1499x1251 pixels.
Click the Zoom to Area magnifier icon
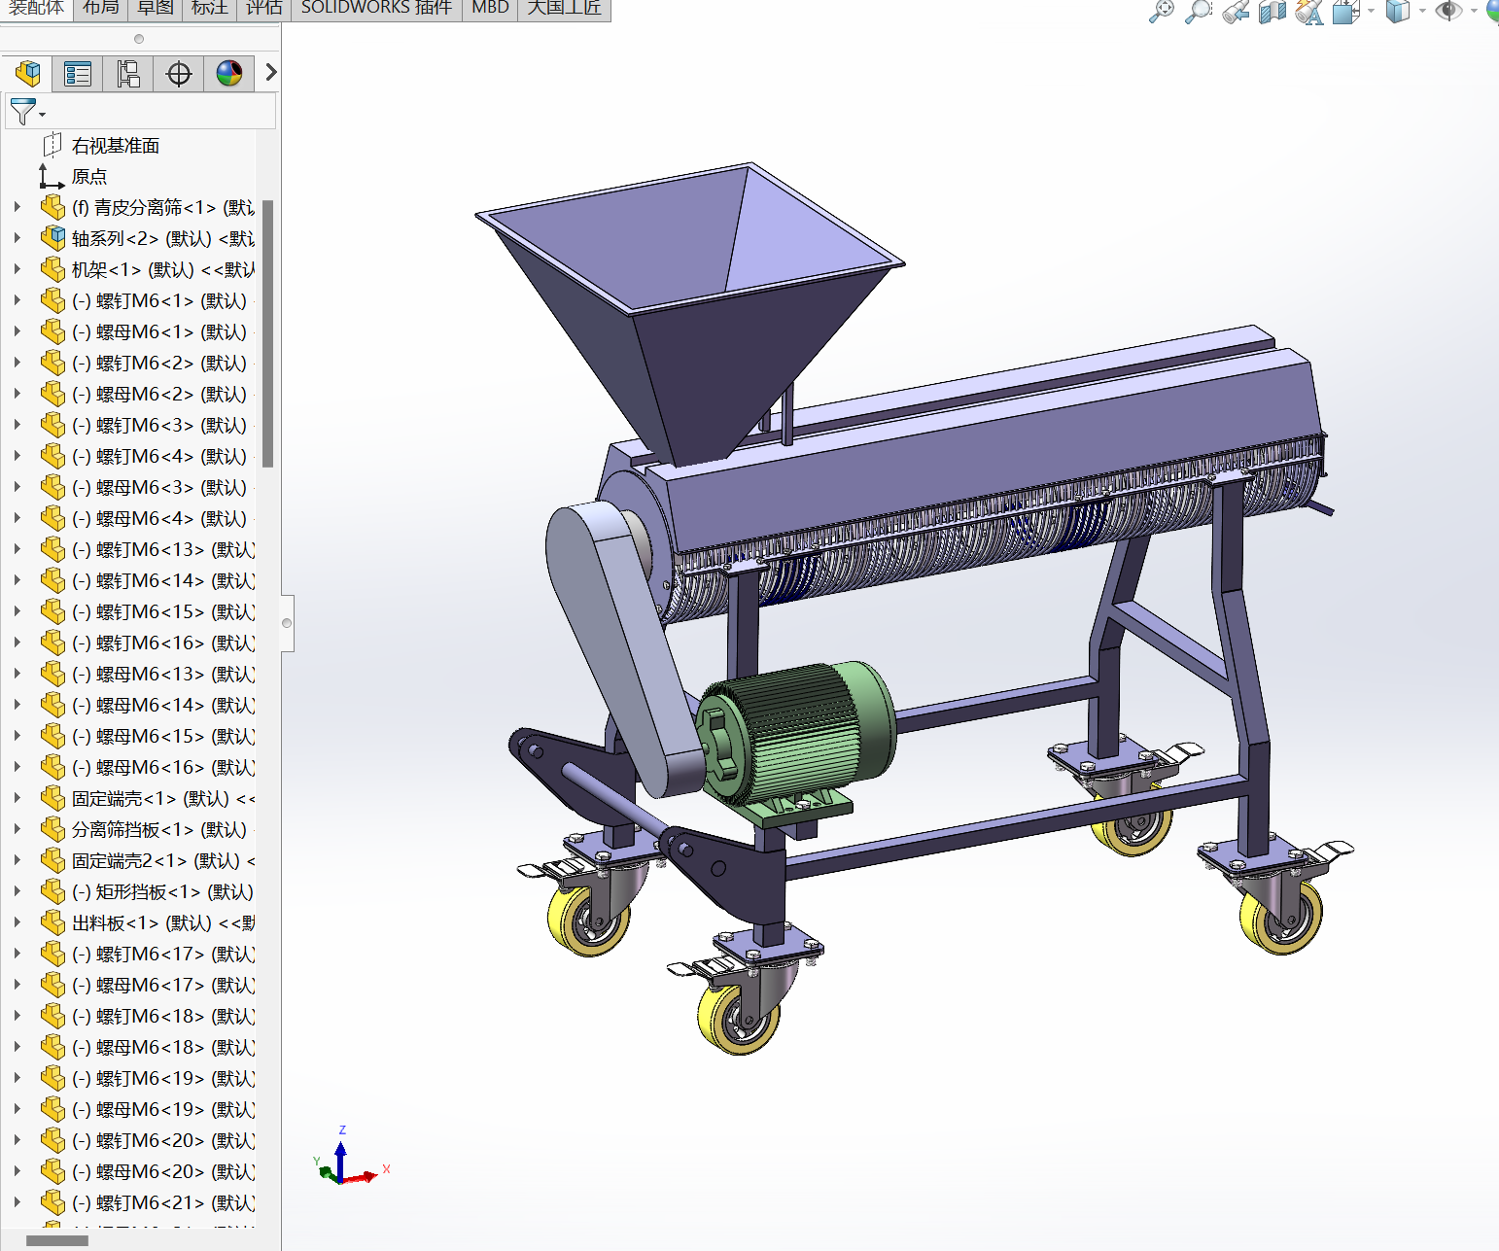1199,12
